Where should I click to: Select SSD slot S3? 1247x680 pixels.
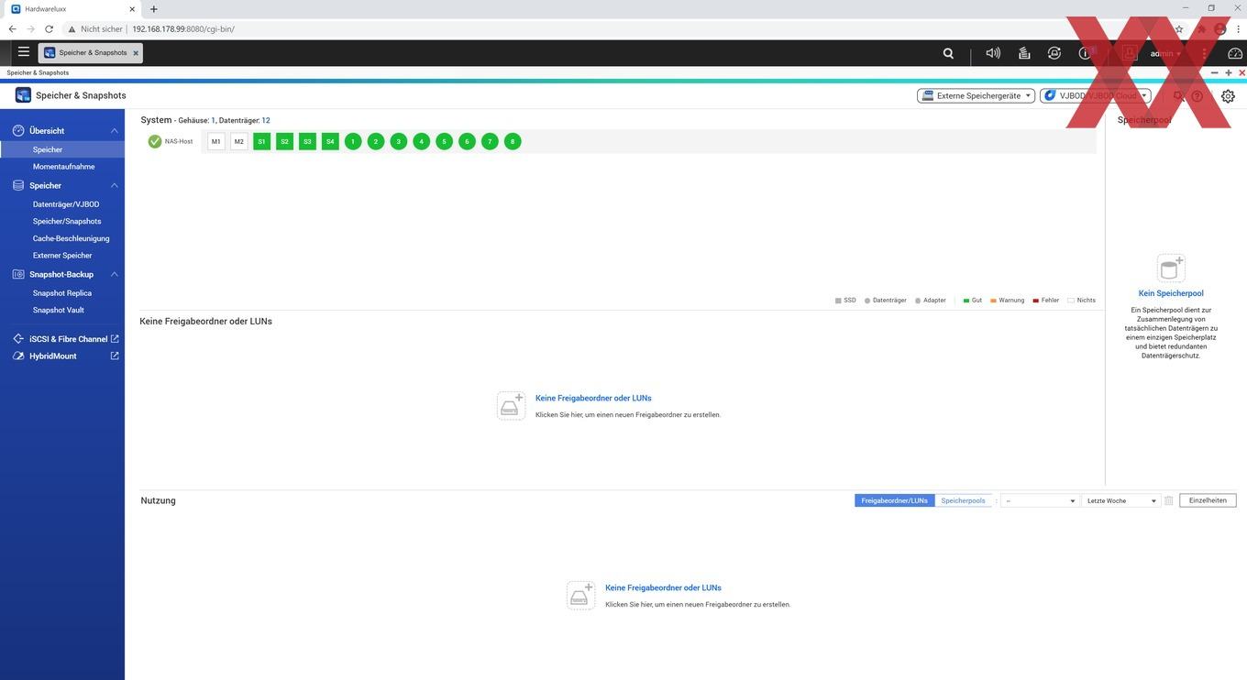point(307,141)
